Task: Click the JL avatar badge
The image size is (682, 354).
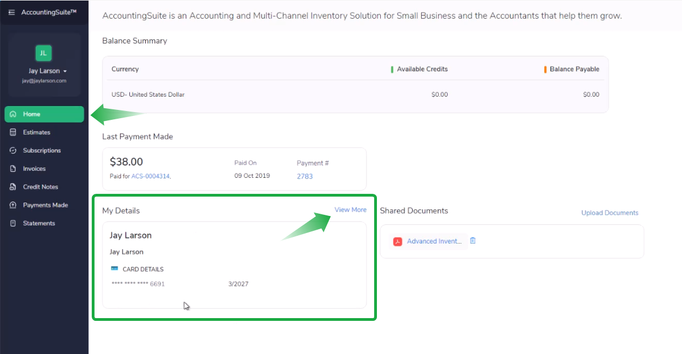Action: pos(44,53)
